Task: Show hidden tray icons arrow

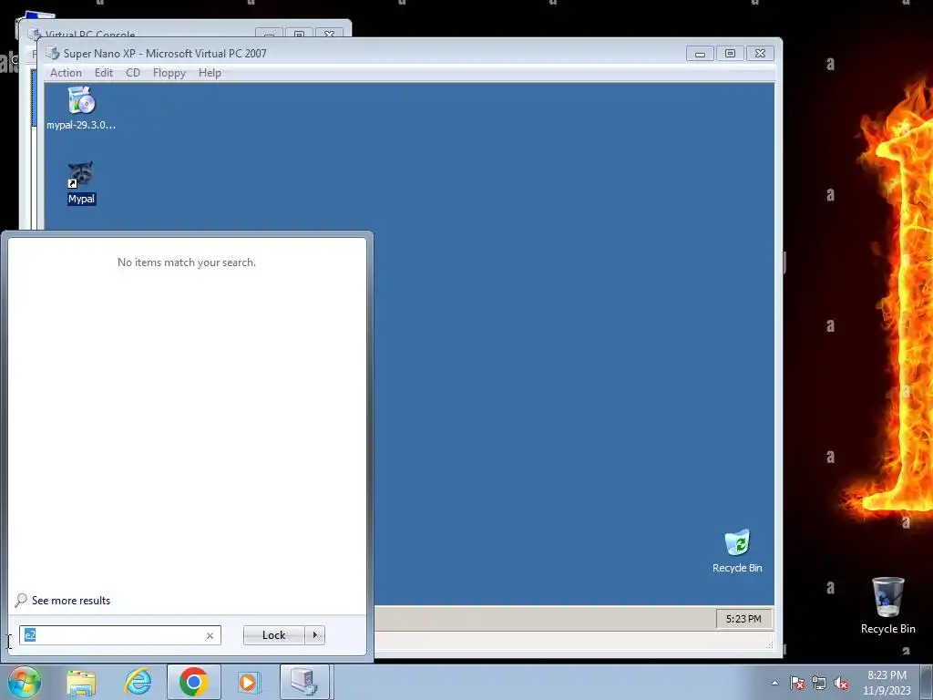Action: click(774, 683)
